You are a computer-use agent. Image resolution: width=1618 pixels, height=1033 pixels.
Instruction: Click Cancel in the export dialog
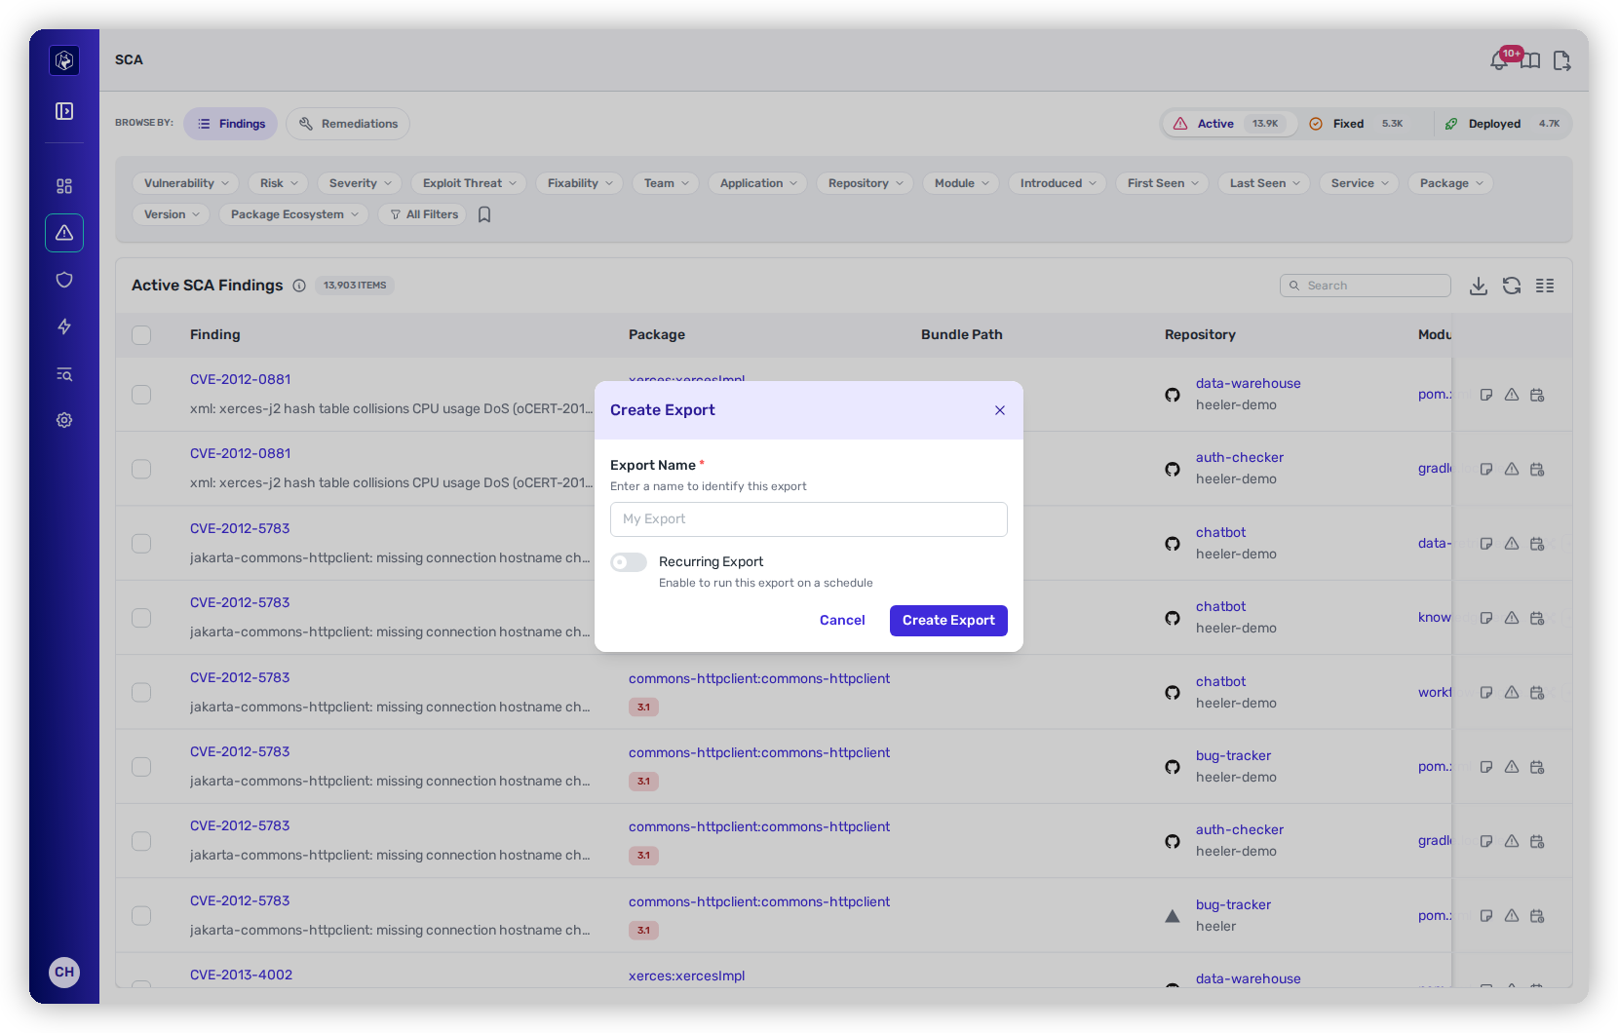842,621
